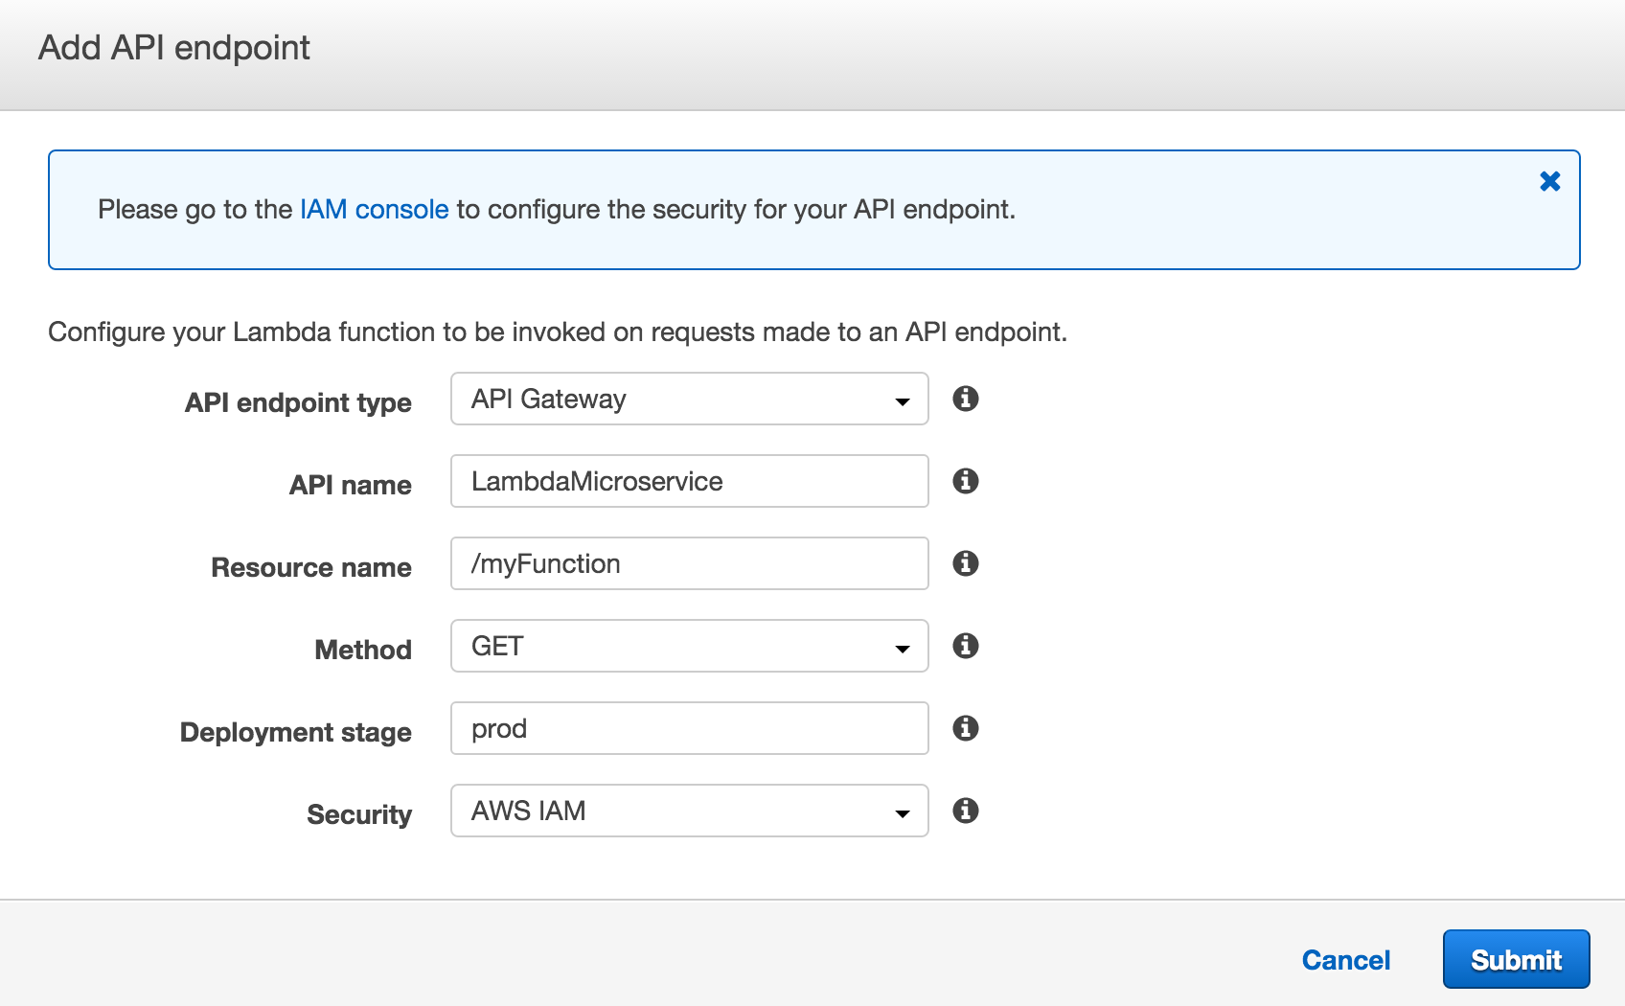Focus the Deployment stage input field
The height and width of the screenshot is (1006, 1625).
(690, 728)
